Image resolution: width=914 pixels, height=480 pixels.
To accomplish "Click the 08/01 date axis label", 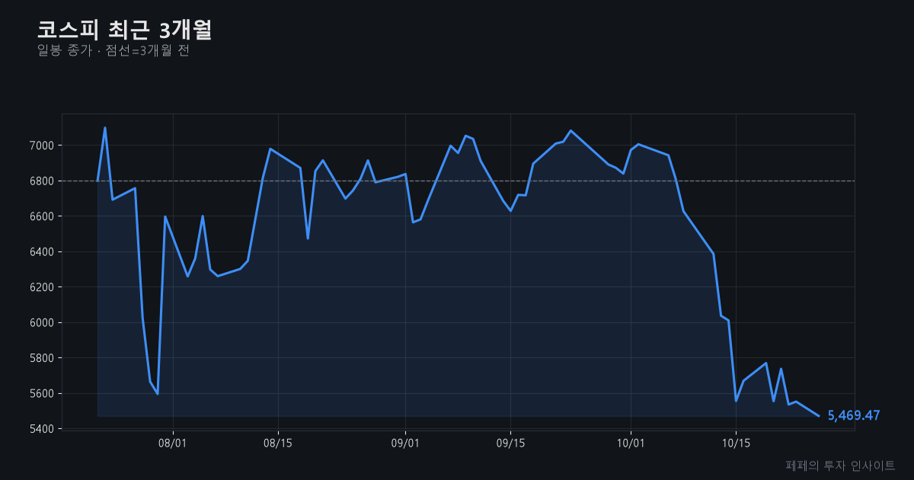I will [x=173, y=443].
